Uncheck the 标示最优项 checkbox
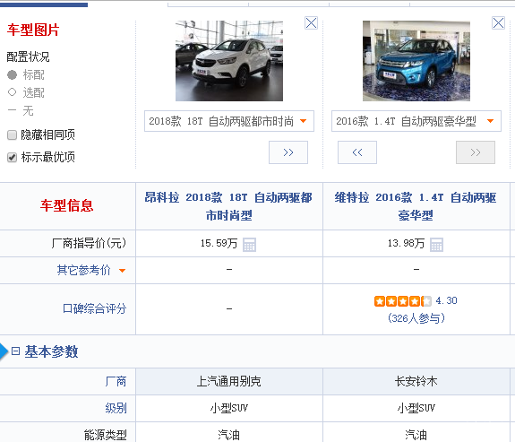This screenshot has height=442, width=515. [x=12, y=157]
